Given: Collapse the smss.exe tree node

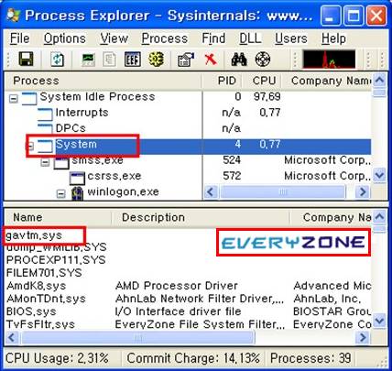Looking at the screenshot, I should pos(45,162).
